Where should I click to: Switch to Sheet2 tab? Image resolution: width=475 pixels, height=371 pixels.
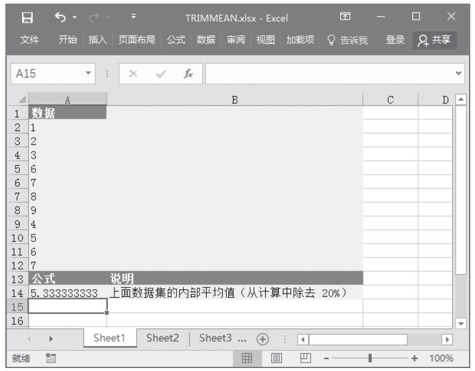click(x=163, y=338)
